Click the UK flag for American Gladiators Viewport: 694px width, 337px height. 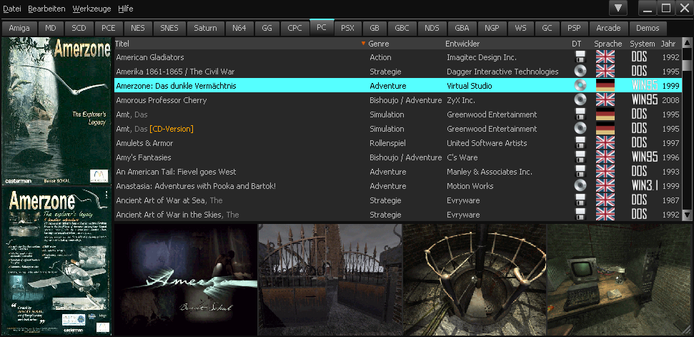tap(605, 57)
